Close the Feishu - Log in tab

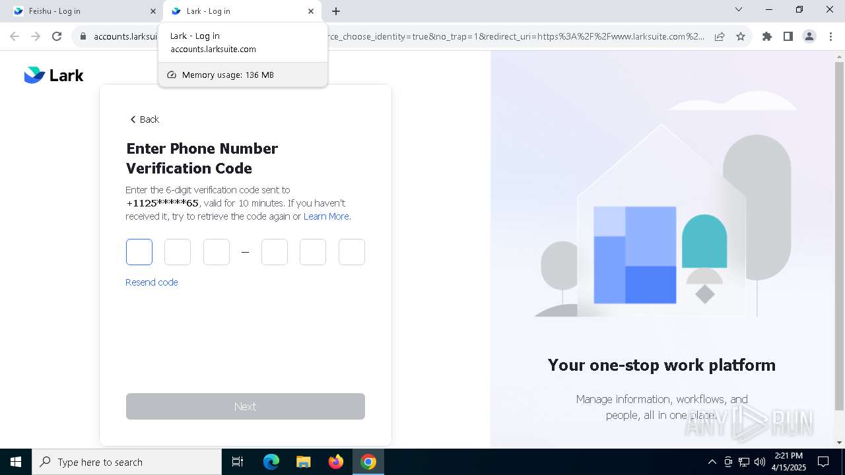(152, 11)
